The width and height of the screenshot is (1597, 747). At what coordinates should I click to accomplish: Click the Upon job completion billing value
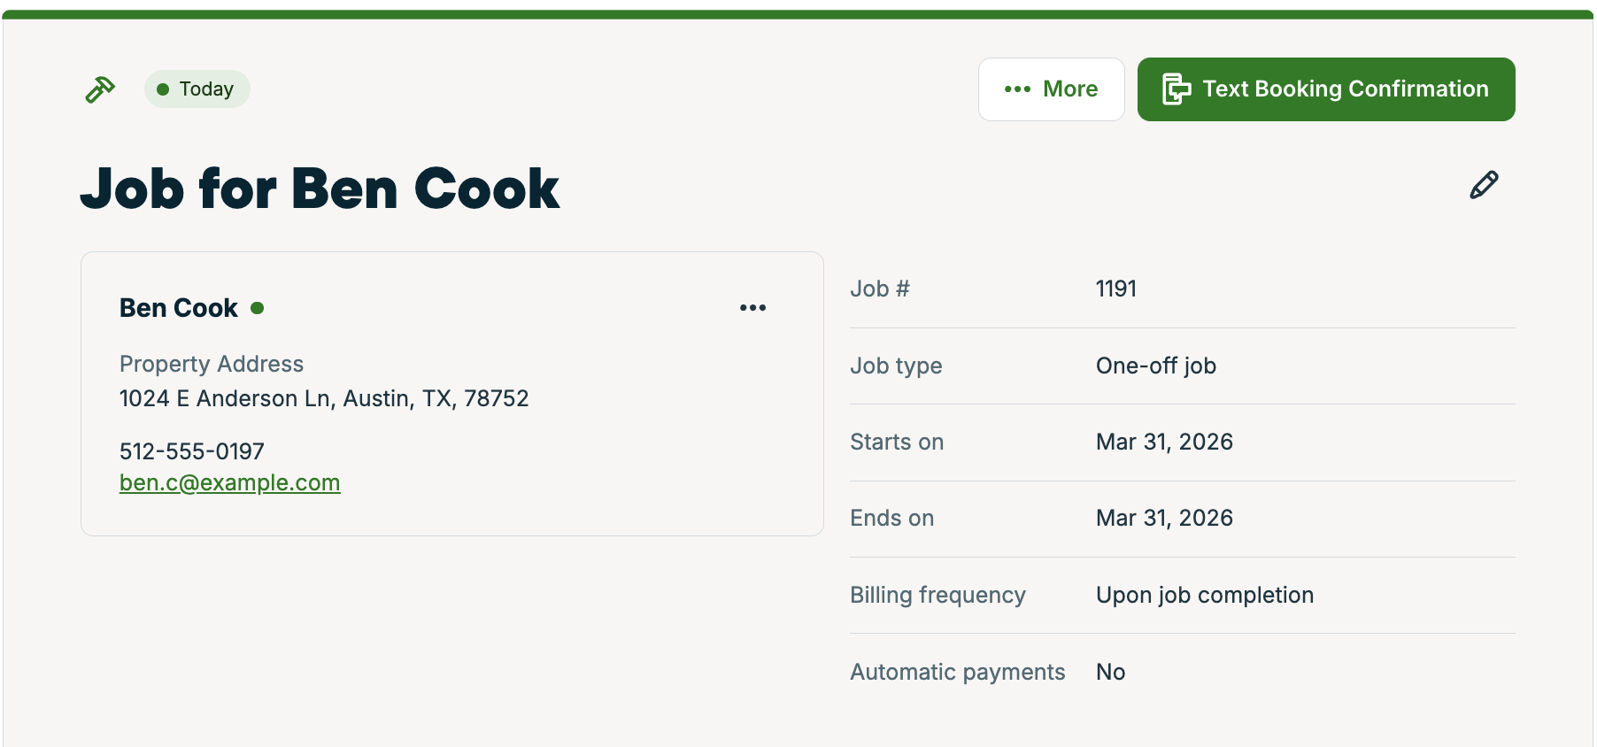pyautogui.click(x=1204, y=595)
